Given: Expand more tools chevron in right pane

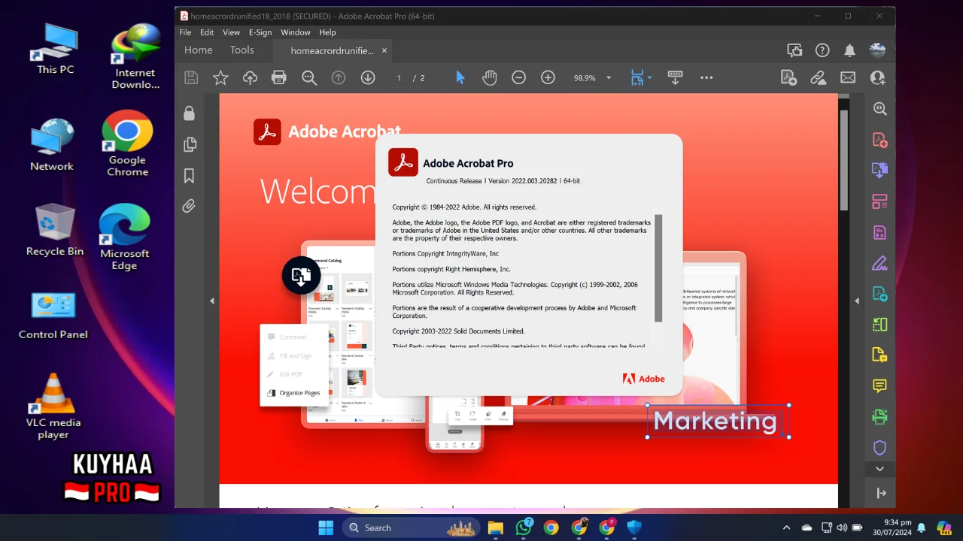Looking at the screenshot, I should pyautogui.click(x=879, y=469).
